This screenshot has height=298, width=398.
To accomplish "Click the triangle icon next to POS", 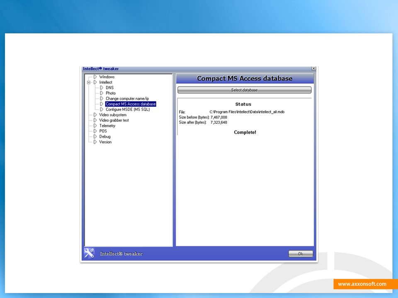I will 95,131.
